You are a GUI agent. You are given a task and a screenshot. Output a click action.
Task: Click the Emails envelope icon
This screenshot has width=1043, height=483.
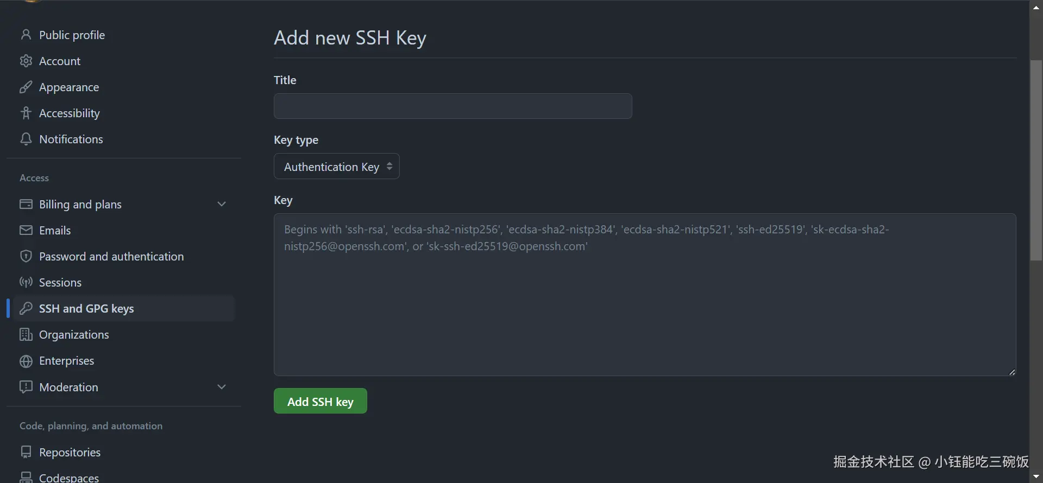point(26,230)
